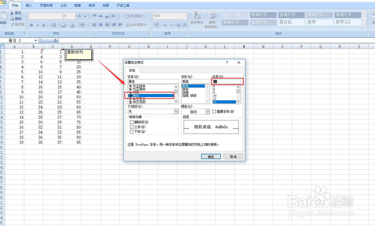Click the dialog help question mark
The height and width of the screenshot is (226, 375).
coord(227,62)
